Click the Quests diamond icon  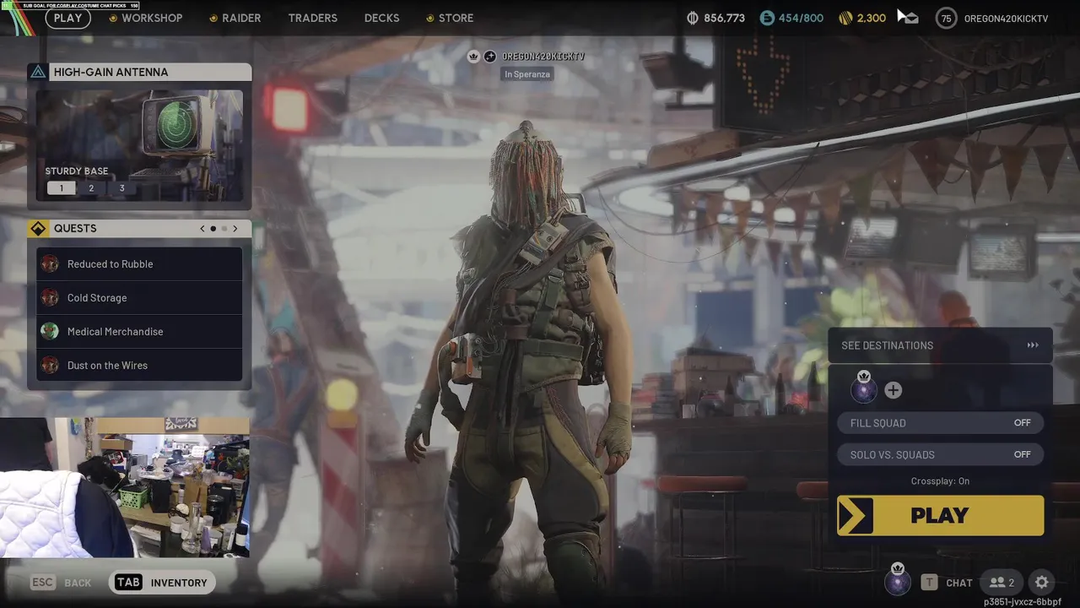click(38, 228)
